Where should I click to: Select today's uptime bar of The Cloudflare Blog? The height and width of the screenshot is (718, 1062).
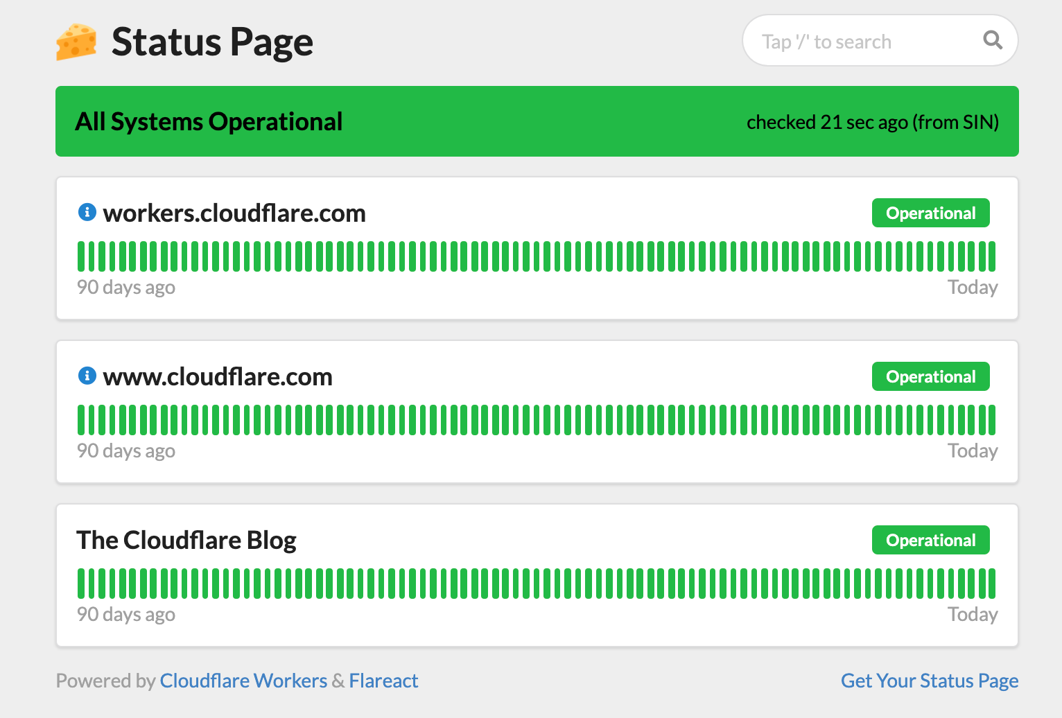point(992,584)
